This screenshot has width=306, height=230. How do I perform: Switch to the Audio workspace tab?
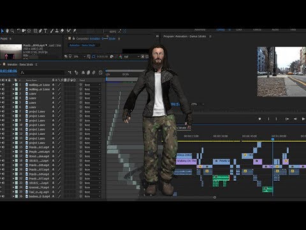click(x=275, y=30)
